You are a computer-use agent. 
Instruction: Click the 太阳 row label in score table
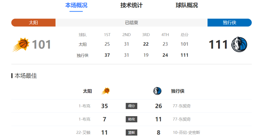coord(83,44)
